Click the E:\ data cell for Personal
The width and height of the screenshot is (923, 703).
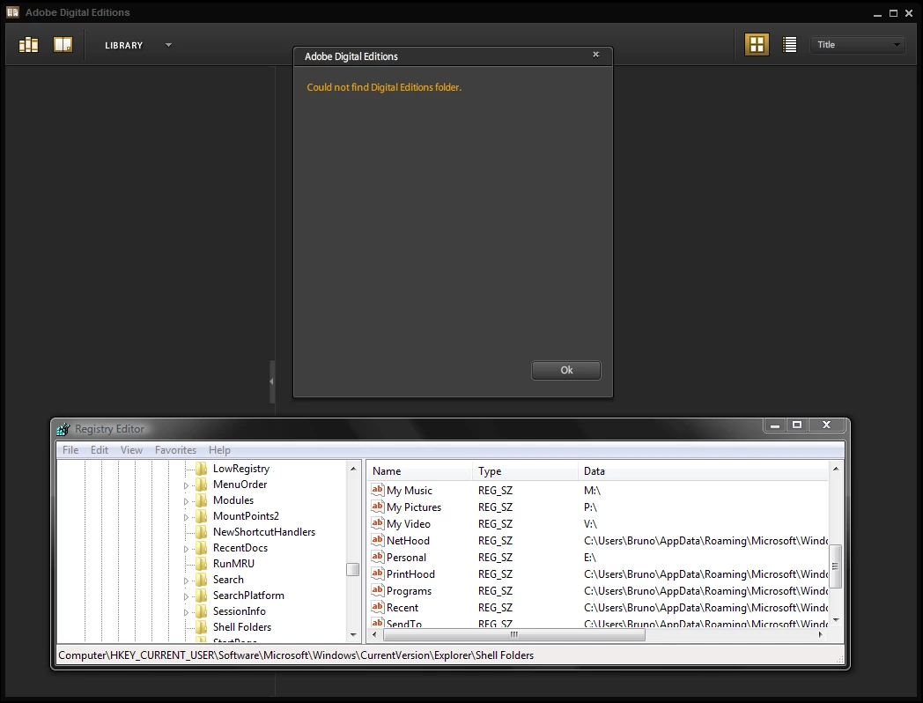pos(590,558)
